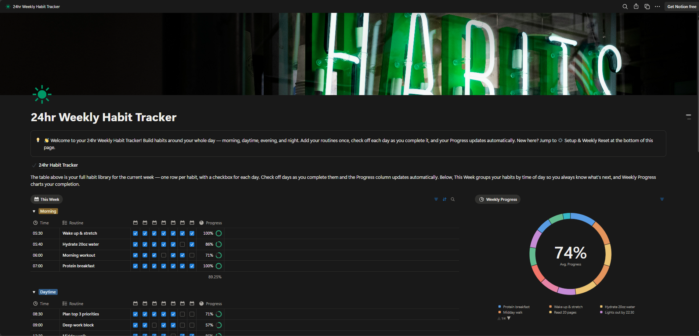Click the share icon in top bar
Image resolution: width=699 pixels, height=336 pixels.
pos(636,7)
